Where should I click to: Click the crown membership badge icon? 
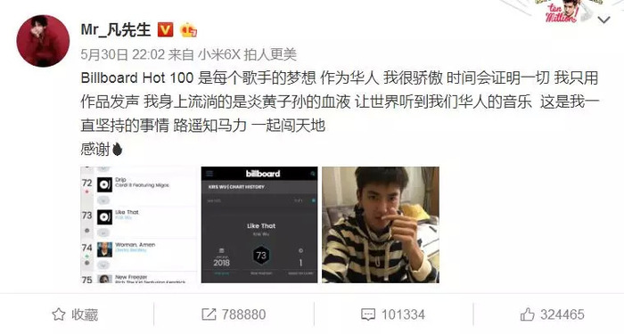click(188, 30)
